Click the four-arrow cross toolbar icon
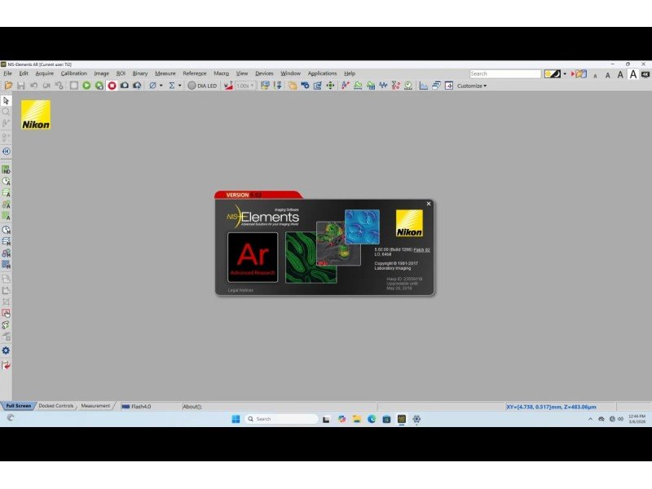 [330, 86]
